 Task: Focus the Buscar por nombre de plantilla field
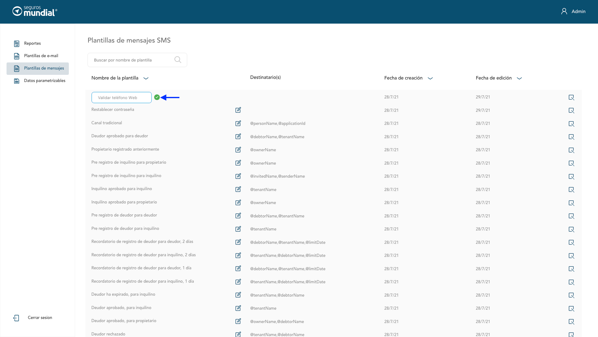(131, 60)
